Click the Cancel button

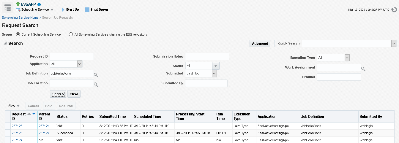[x=33, y=106]
